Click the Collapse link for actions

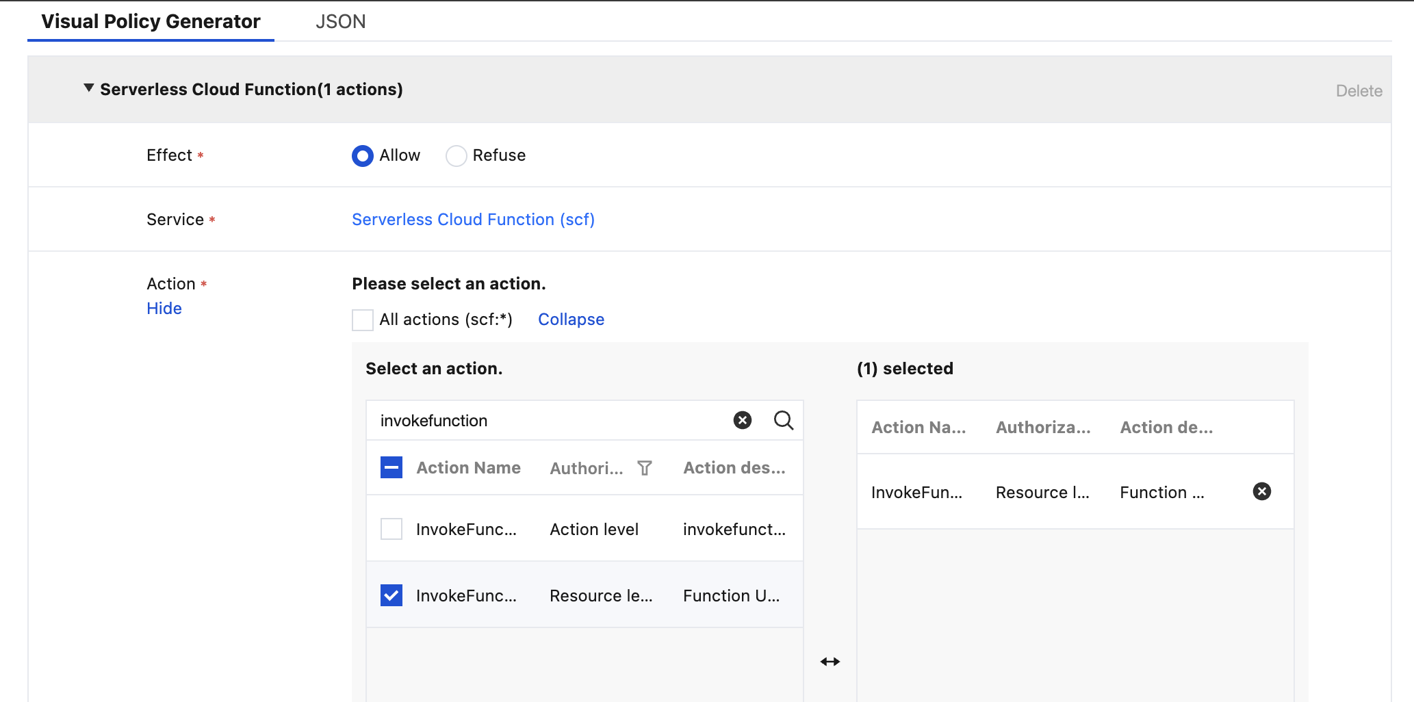tap(571, 320)
